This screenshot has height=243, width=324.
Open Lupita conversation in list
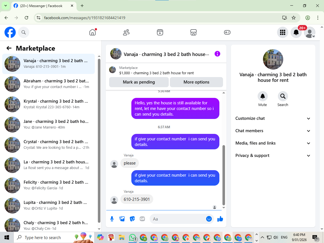pyautogui.click(x=49, y=205)
